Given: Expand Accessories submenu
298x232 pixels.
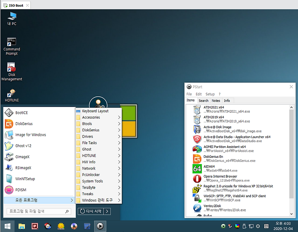Looking at the screenshot, I should [x=99, y=117].
